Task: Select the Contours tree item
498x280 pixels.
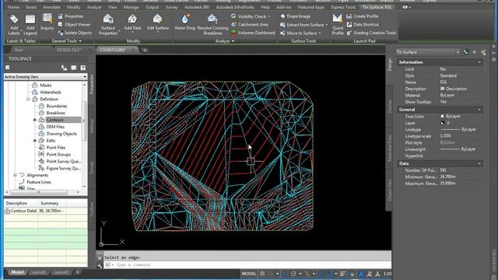Action: (x=55, y=120)
